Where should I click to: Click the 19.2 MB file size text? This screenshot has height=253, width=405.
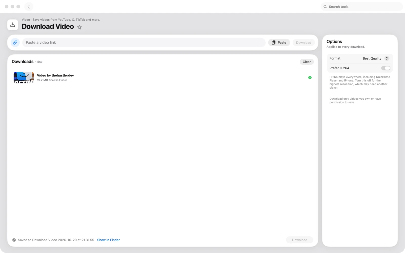[42, 80]
